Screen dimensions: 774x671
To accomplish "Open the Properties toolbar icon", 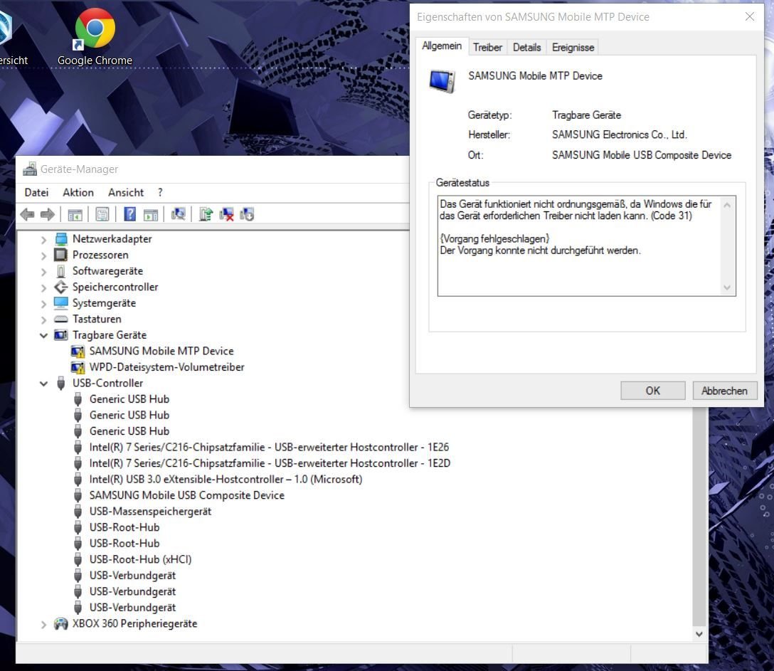I will click(x=102, y=214).
